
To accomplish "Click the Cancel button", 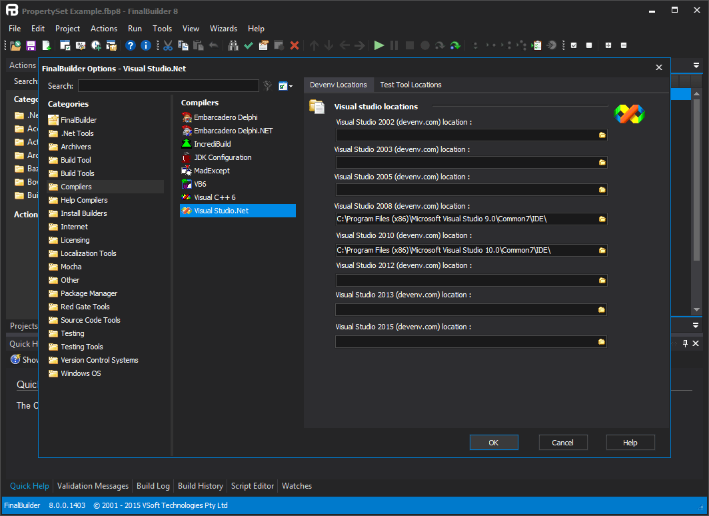I will (563, 443).
